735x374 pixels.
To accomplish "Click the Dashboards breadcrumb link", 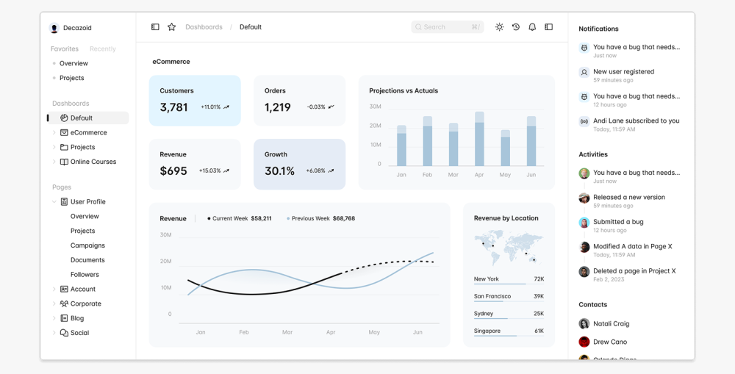I will click(204, 27).
